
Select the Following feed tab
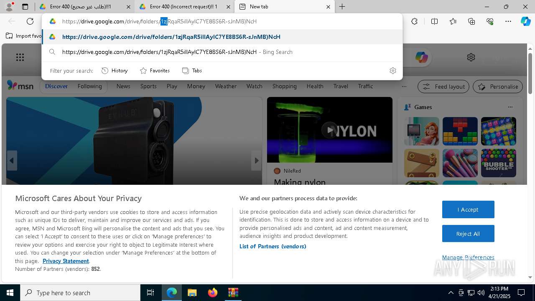[89, 86]
